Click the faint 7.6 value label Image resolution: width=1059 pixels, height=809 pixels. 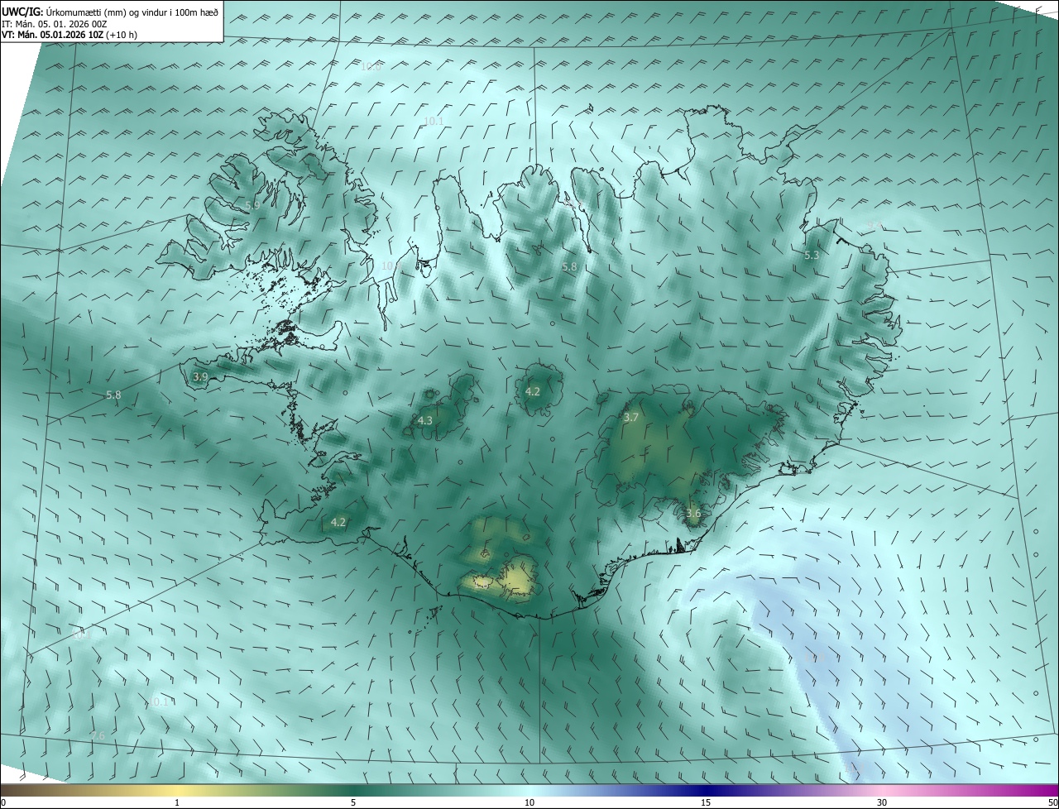[x=98, y=735]
